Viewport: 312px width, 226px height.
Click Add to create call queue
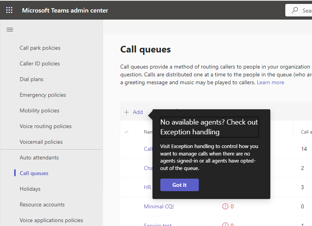pos(138,112)
